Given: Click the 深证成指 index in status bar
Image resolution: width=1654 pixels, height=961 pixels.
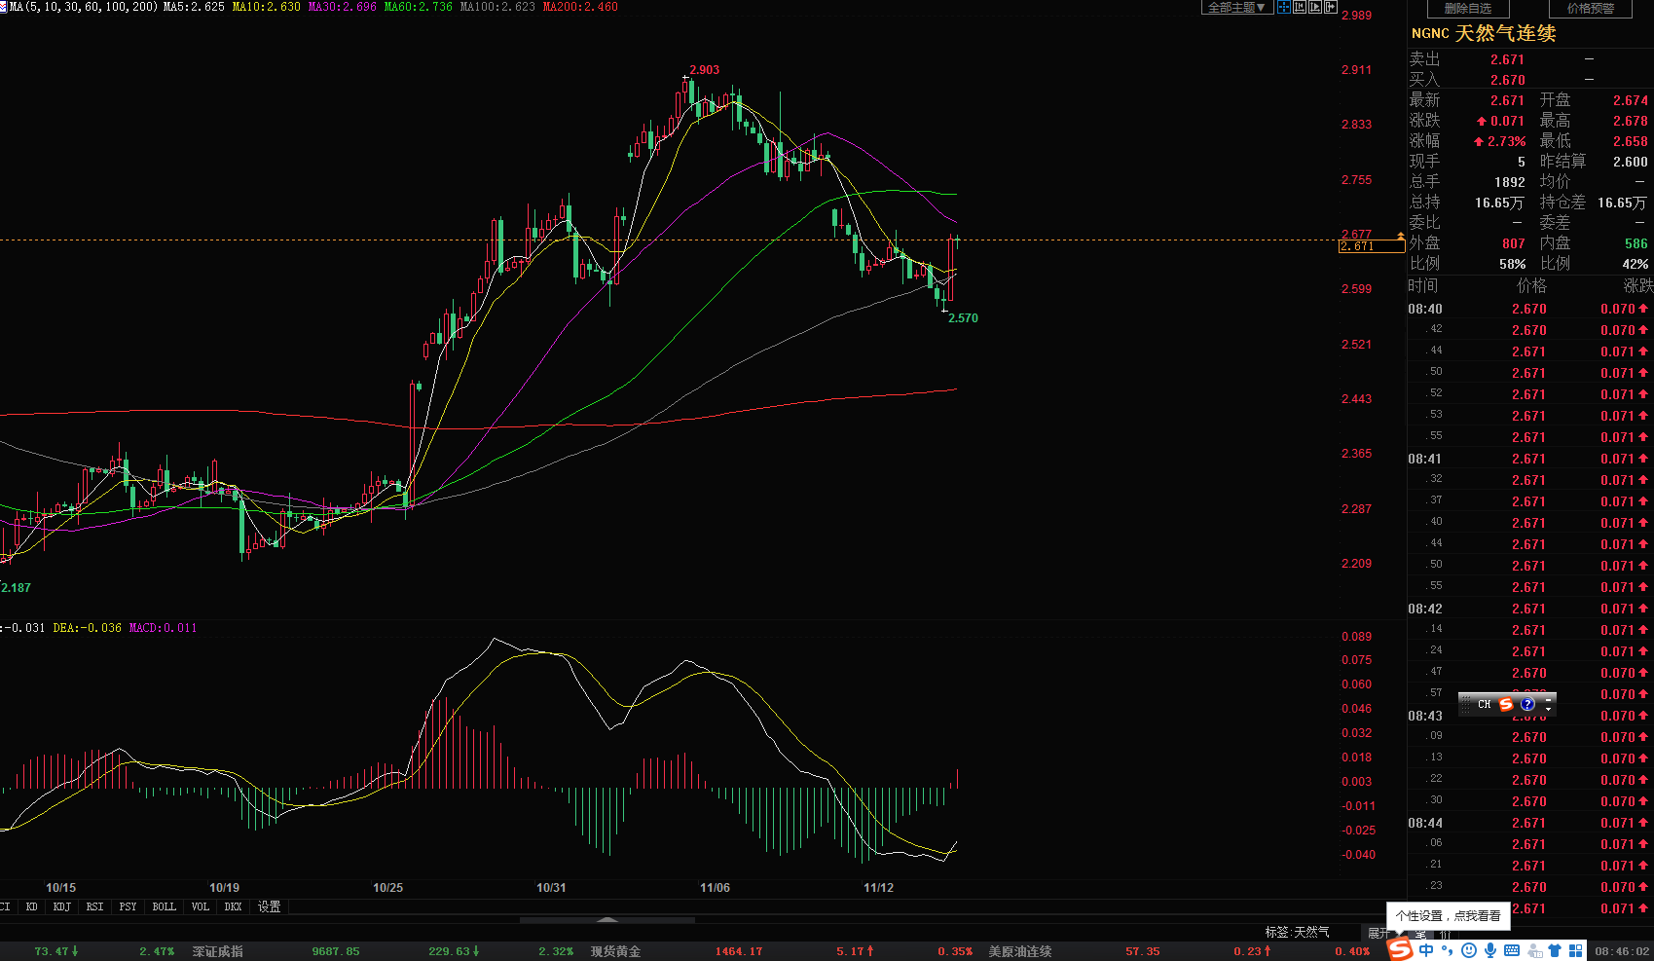Looking at the screenshot, I should [217, 951].
